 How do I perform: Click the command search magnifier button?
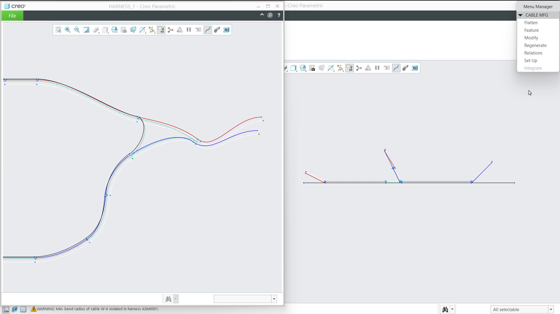coord(270,15)
